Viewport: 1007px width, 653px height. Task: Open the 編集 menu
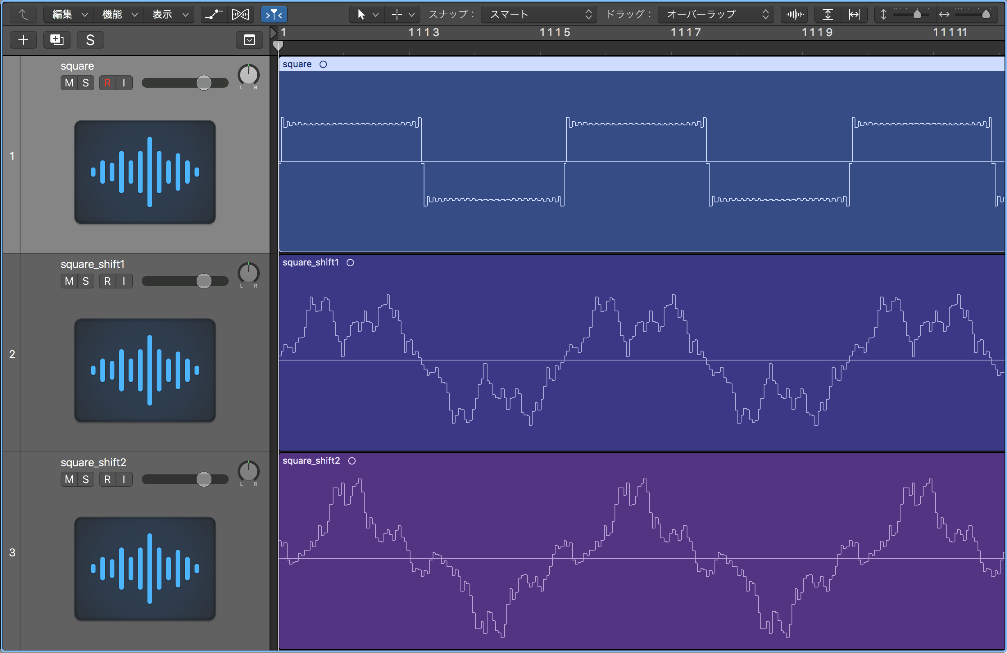click(x=69, y=14)
